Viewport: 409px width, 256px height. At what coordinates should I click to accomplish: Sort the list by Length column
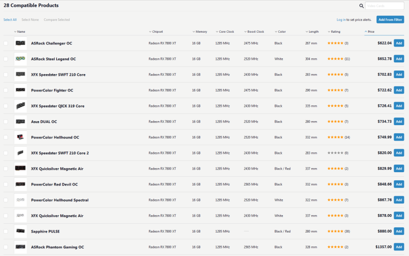pos(312,32)
